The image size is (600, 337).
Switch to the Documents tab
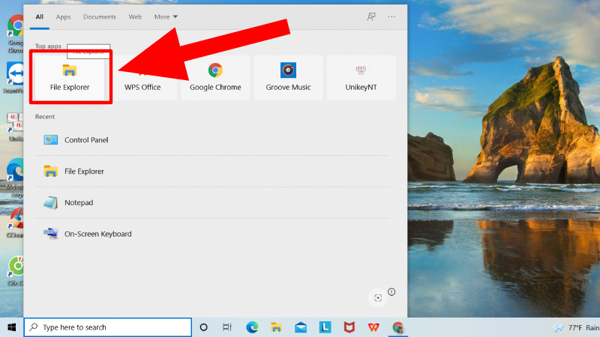(100, 16)
